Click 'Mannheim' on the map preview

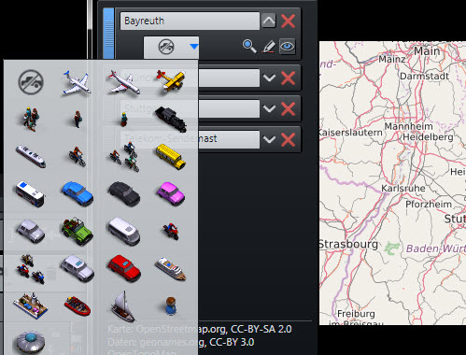(409, 126)
